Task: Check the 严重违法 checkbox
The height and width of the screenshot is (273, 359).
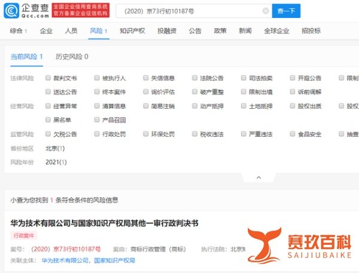Action: coord(244,134)
